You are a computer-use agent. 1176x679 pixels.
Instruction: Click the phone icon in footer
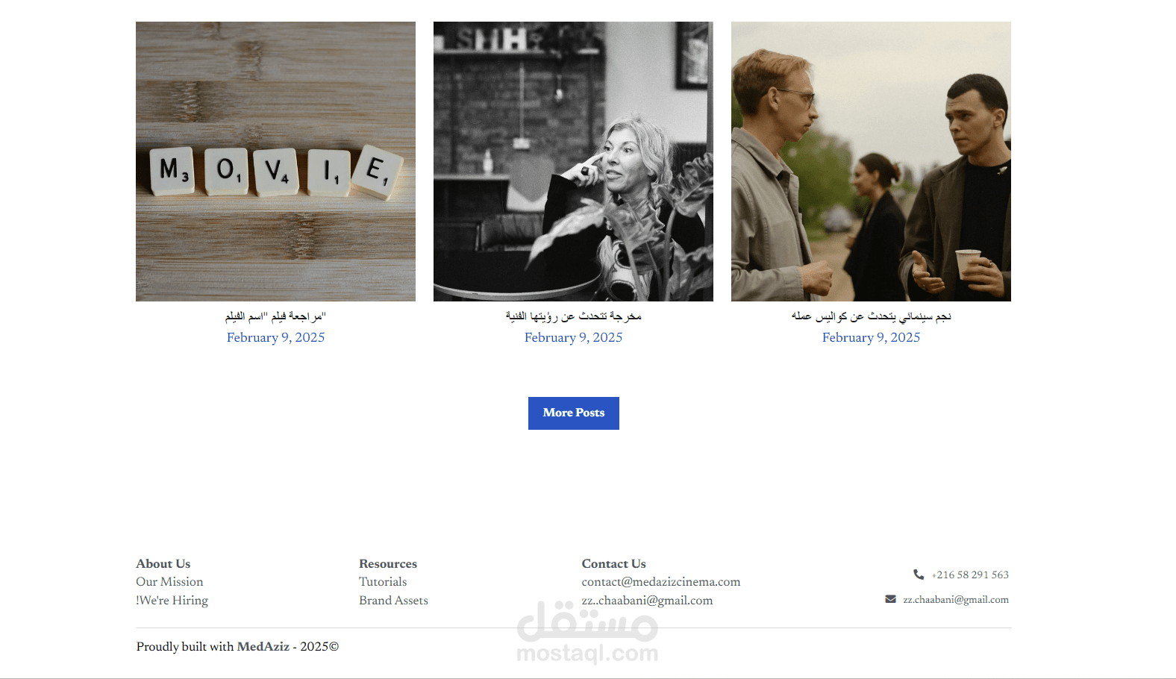919,575
